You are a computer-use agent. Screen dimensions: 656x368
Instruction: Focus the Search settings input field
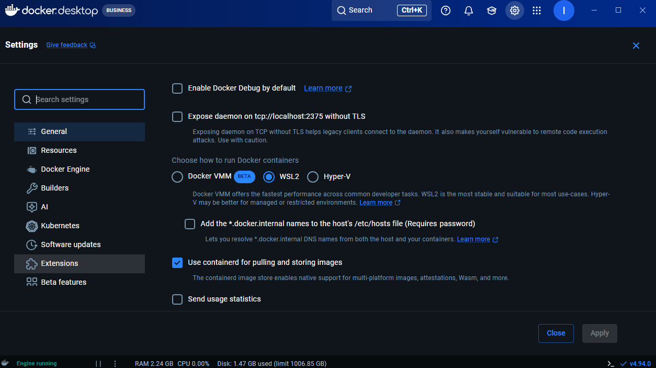click(80, 99)
